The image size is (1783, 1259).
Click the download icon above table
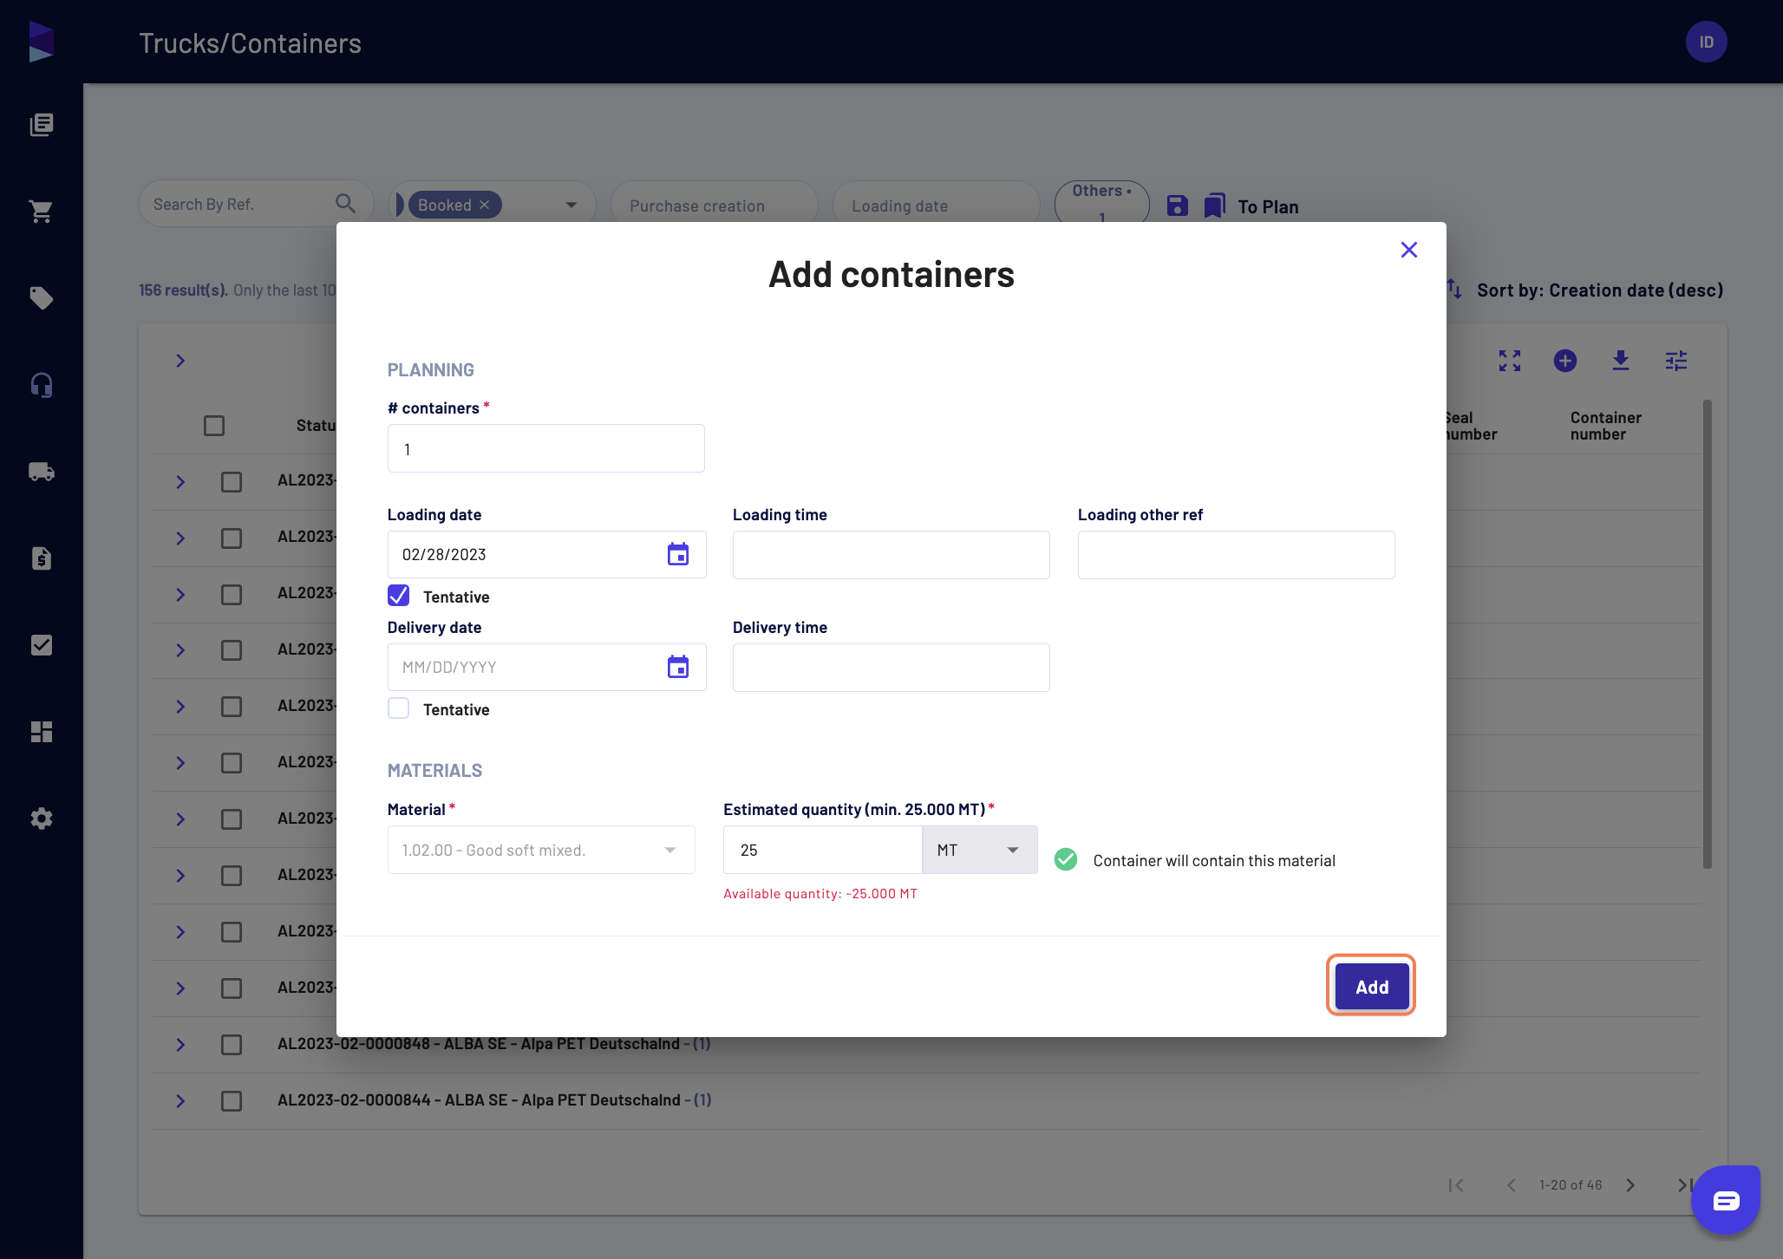click(1621, 361)
